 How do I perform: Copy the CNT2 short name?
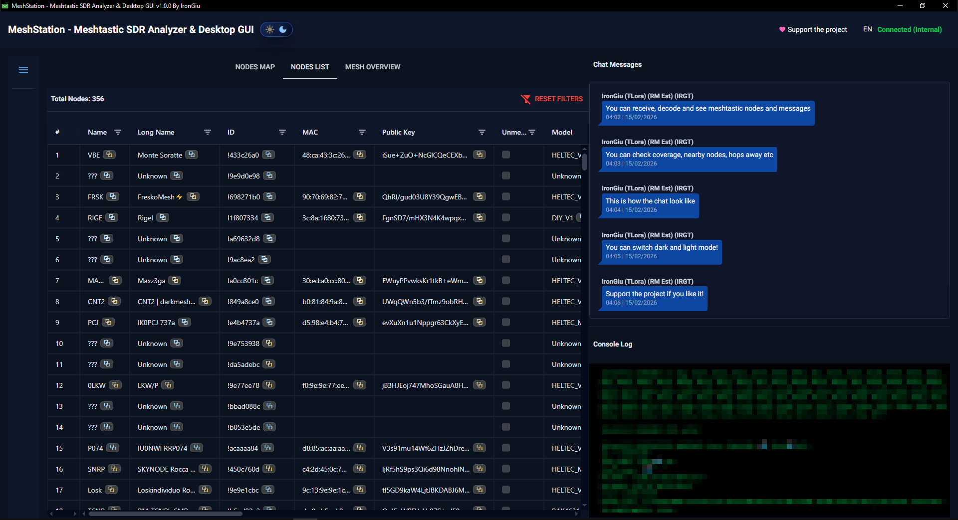pyautogui.click(x=114, y=301)
